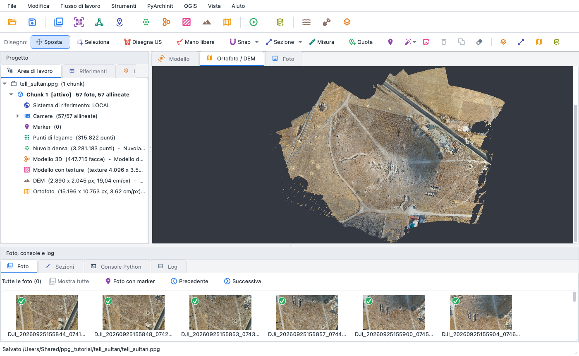This screenshot has height=356, width=579.
Task: Click the Foto con marker button
Action: (130, 281)
